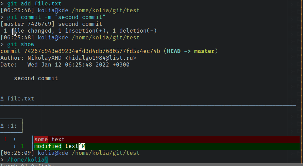Click the [master 74267c9] output

28,24
